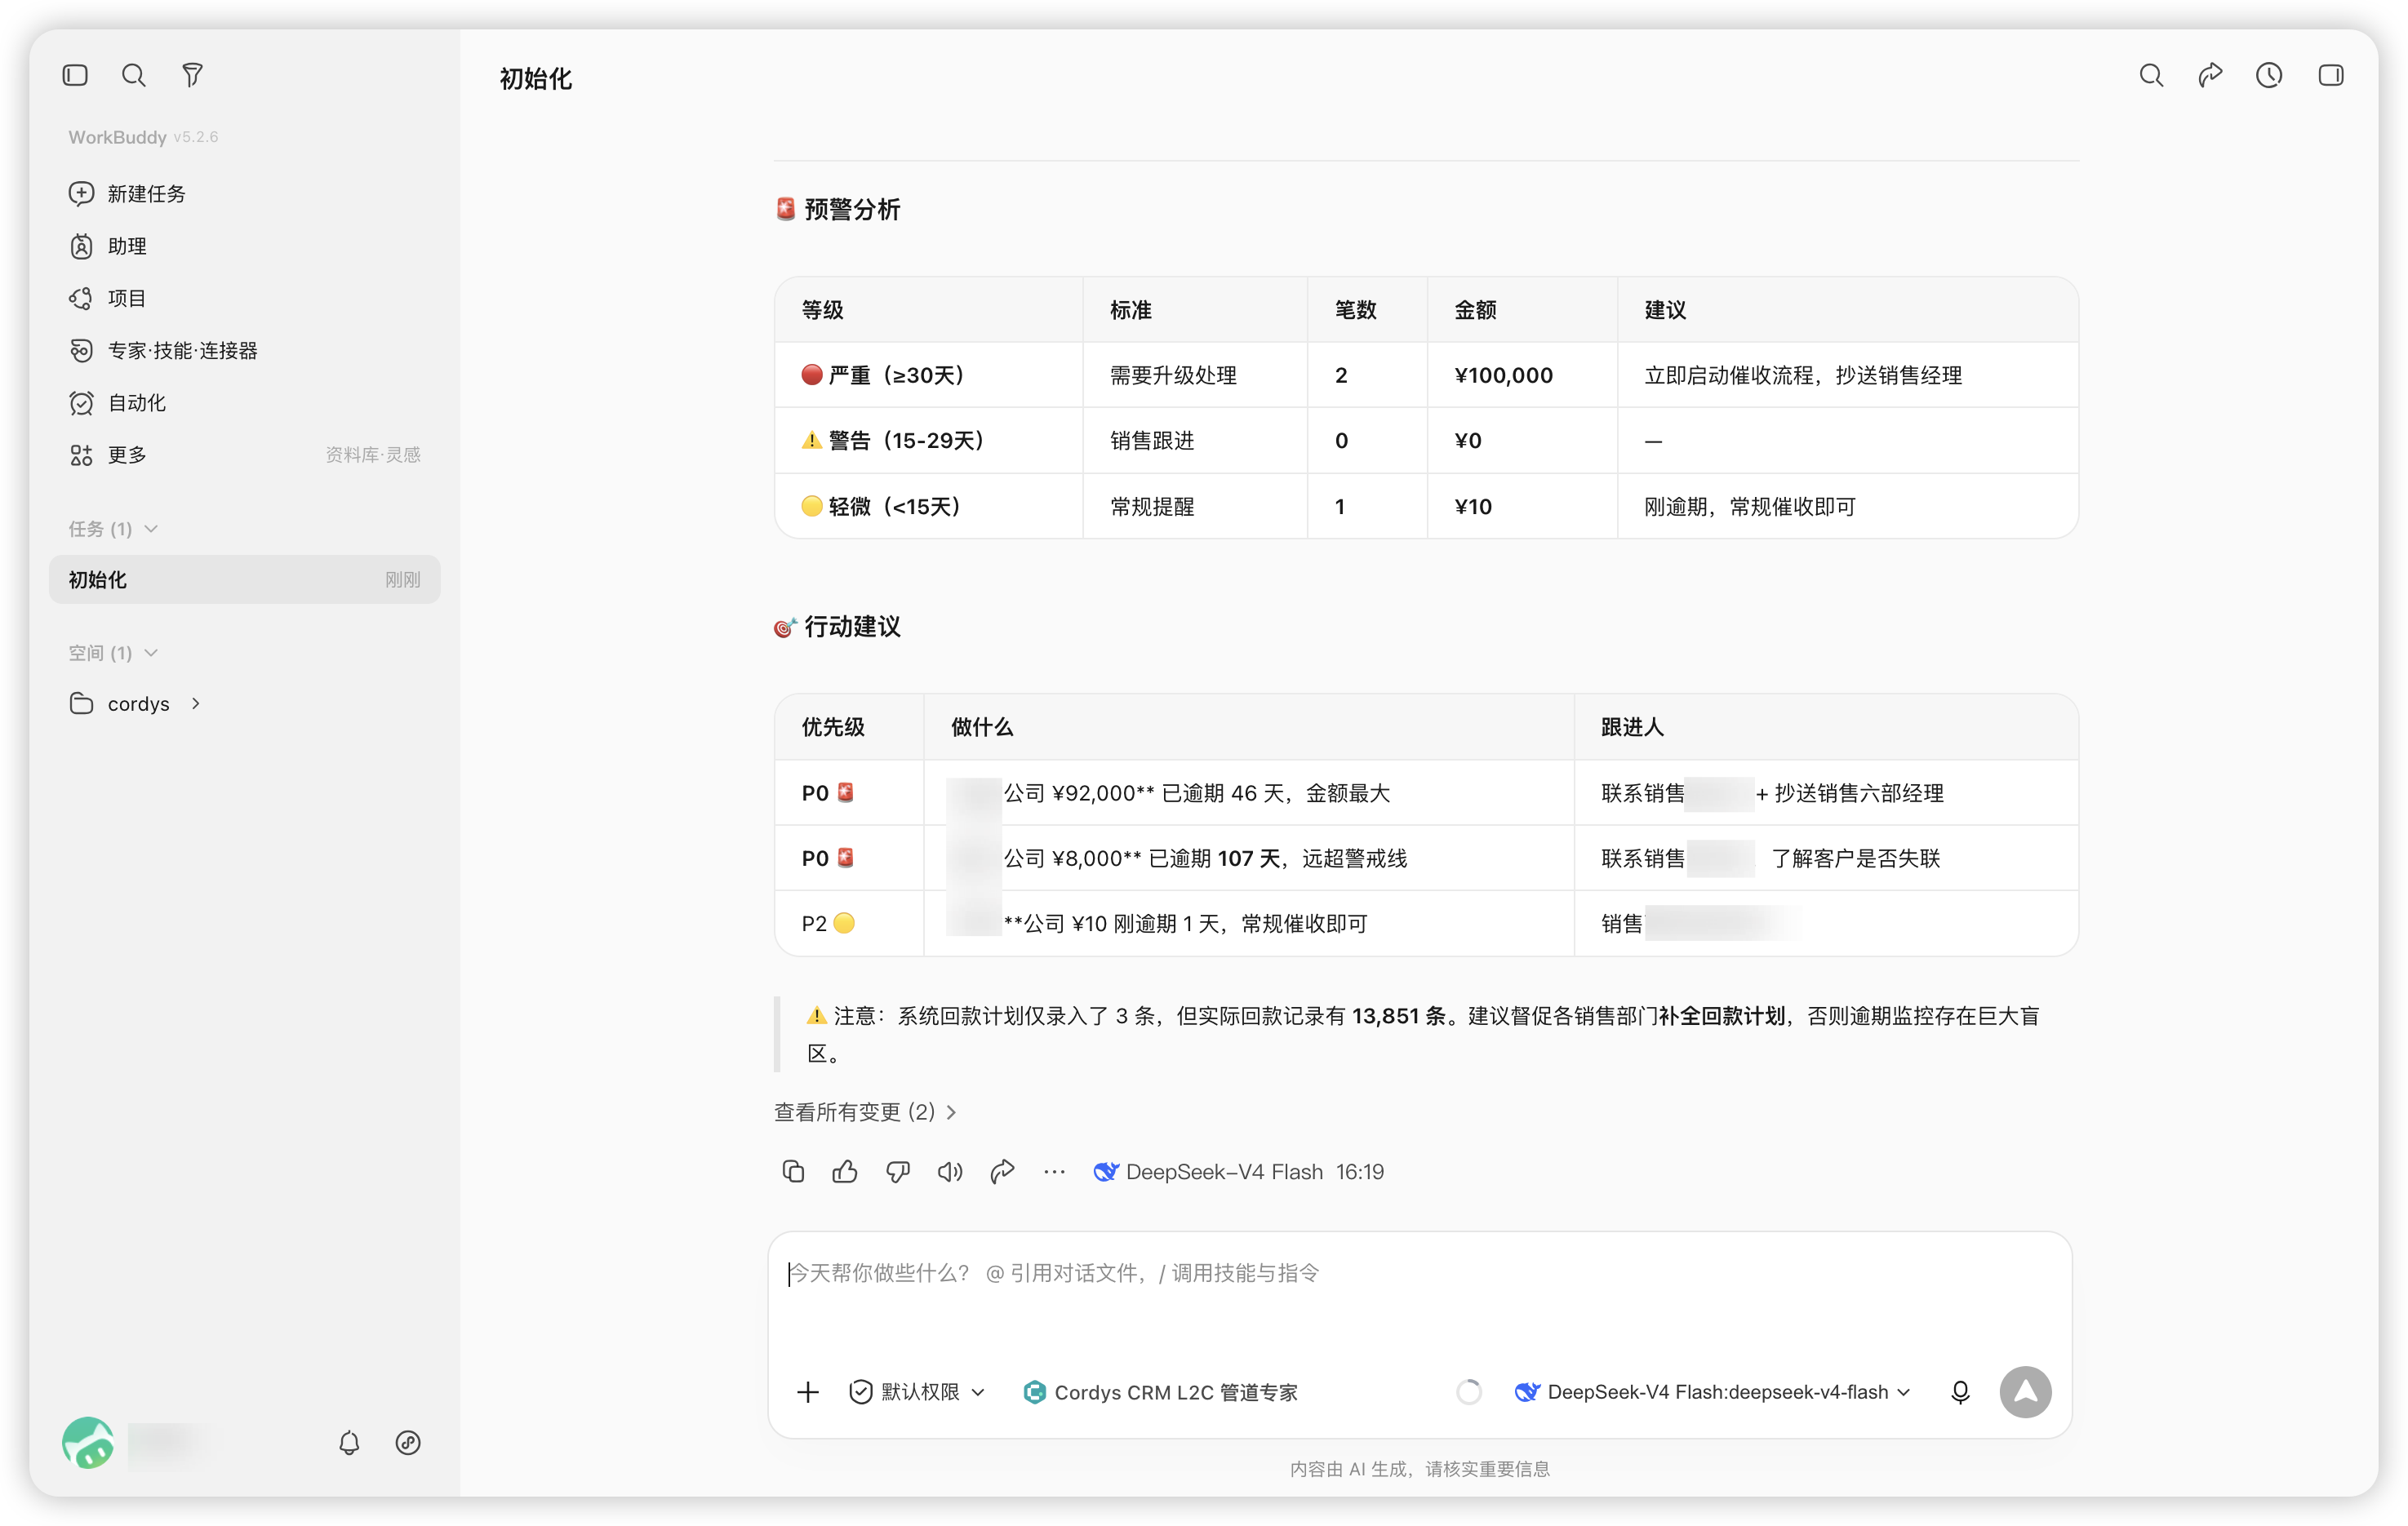
Task: Read the response aloud, speaker icon
Action: click(950, 1171)
